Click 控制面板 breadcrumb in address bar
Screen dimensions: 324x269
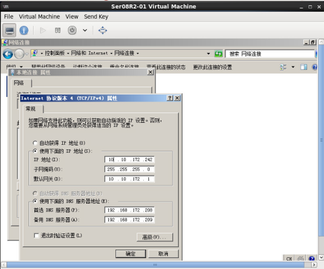tap(54, 53)
